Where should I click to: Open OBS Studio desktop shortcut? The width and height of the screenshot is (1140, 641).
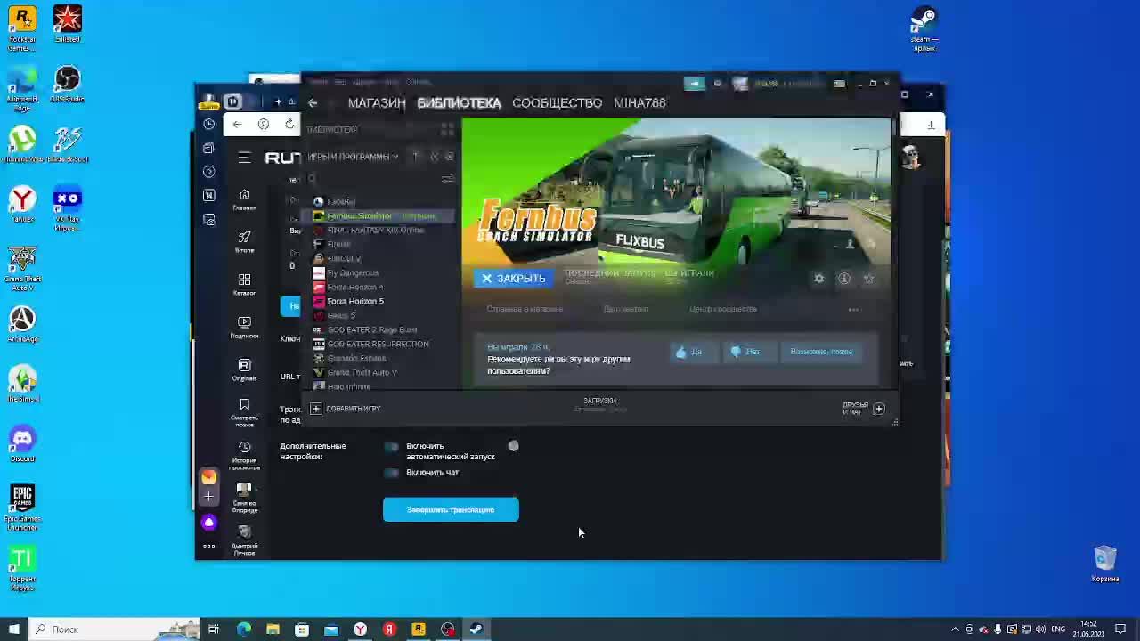tap(67, 85)
